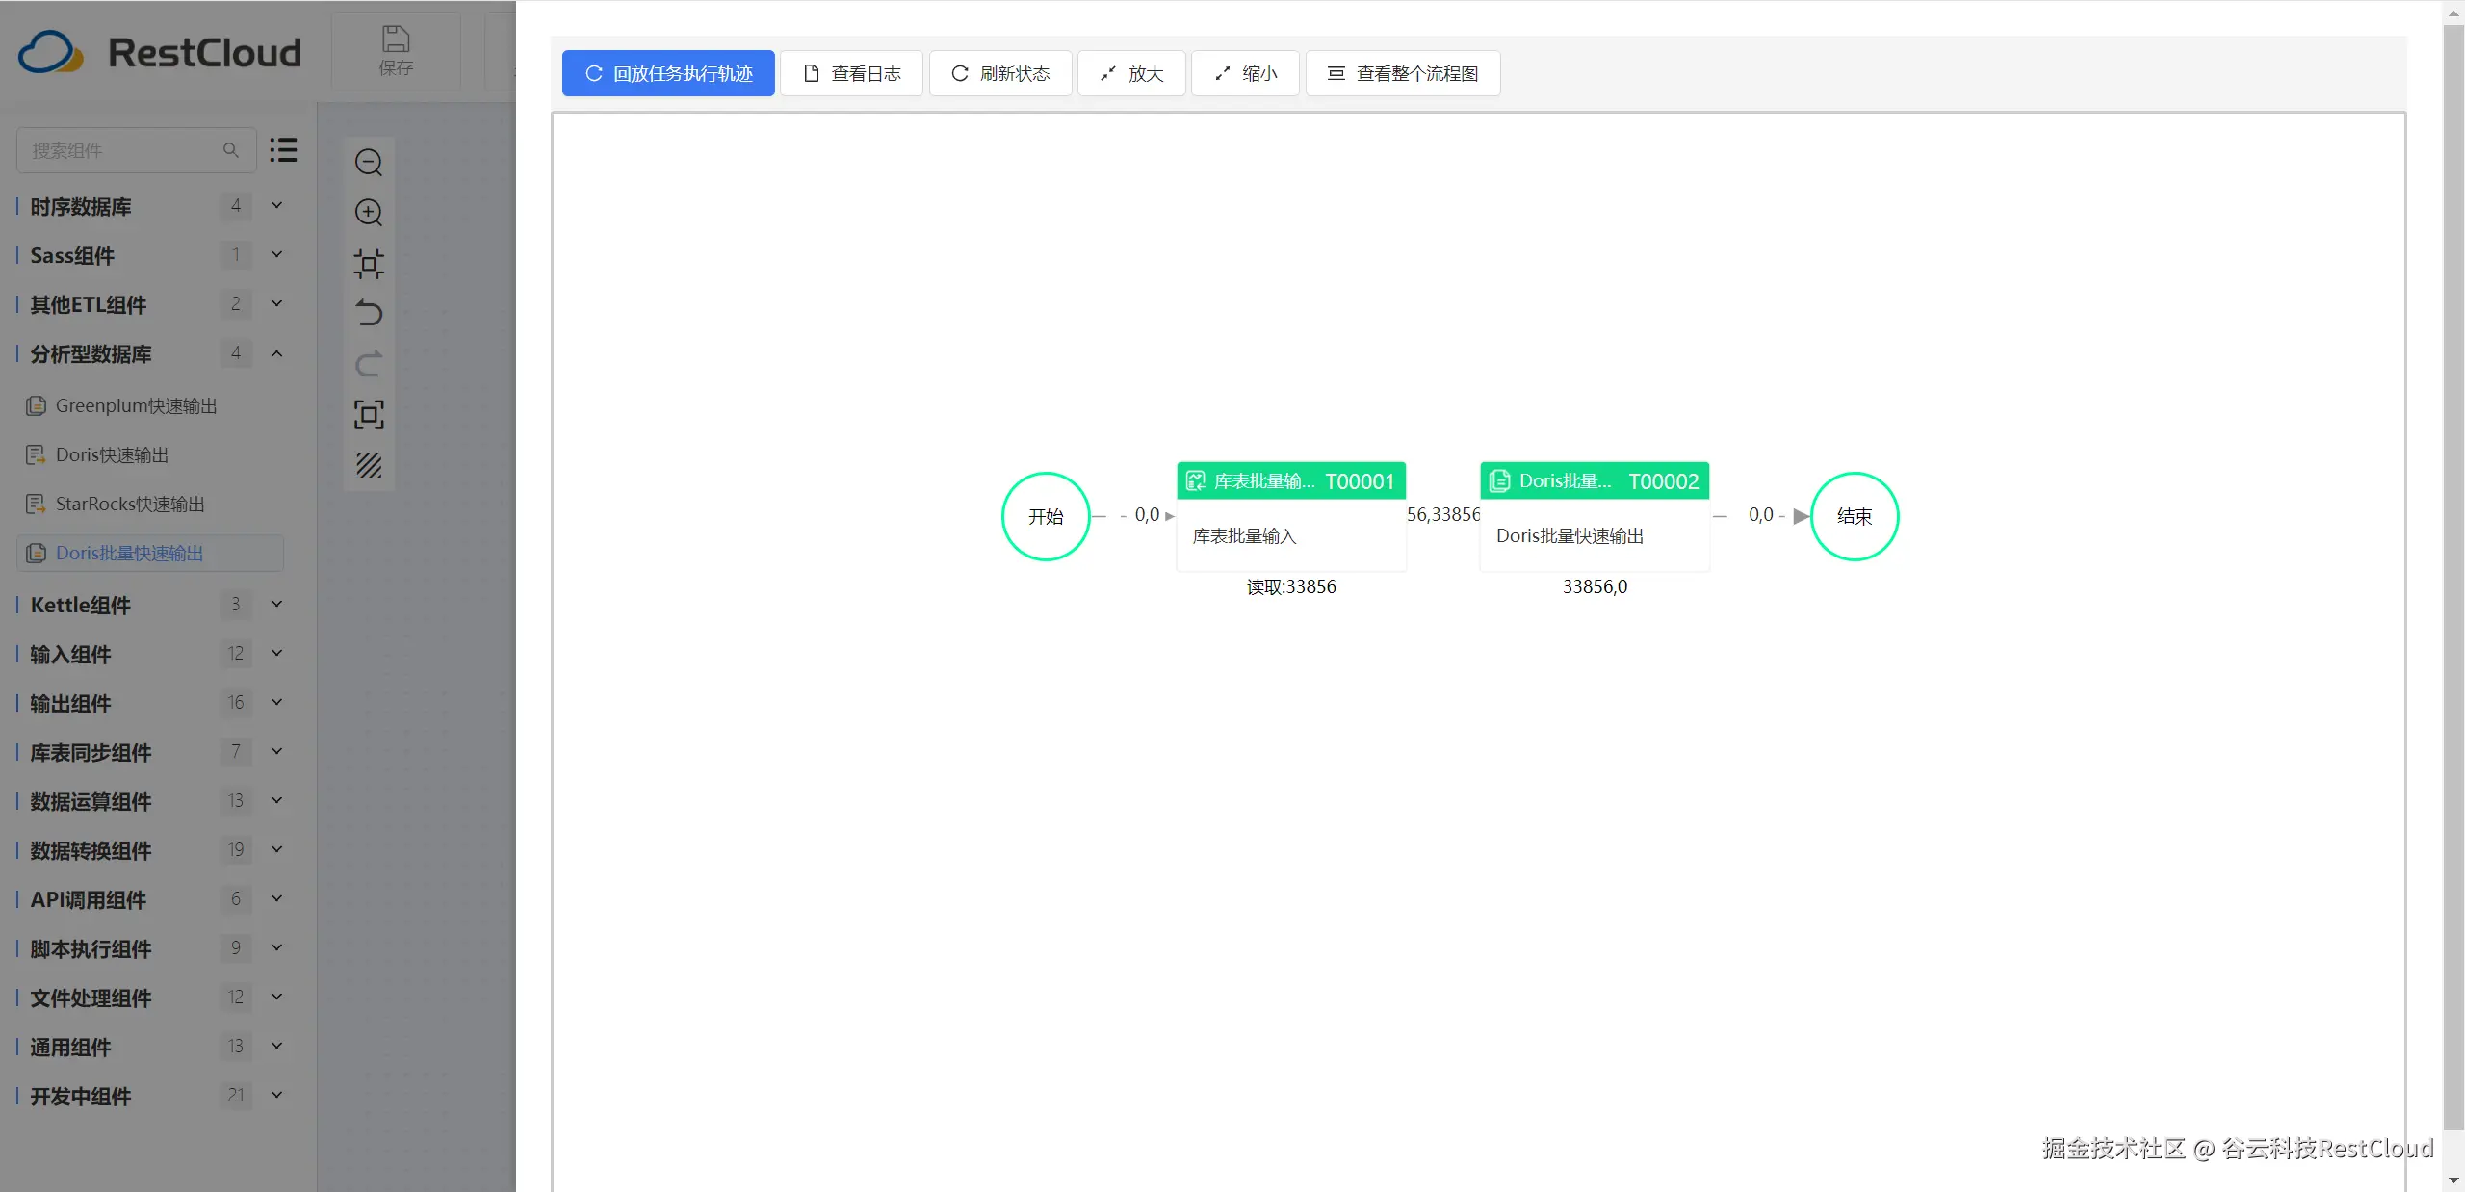Expand Sass组件 category chevron

point(276,254)
